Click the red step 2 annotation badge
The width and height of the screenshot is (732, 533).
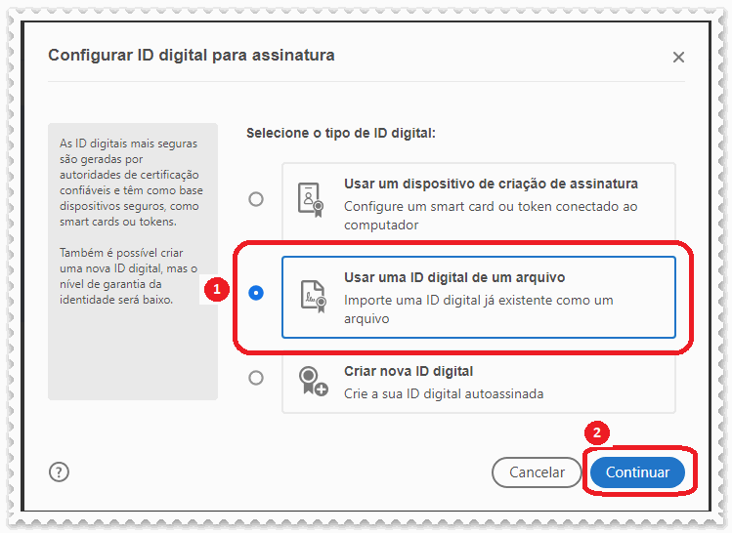602,431
